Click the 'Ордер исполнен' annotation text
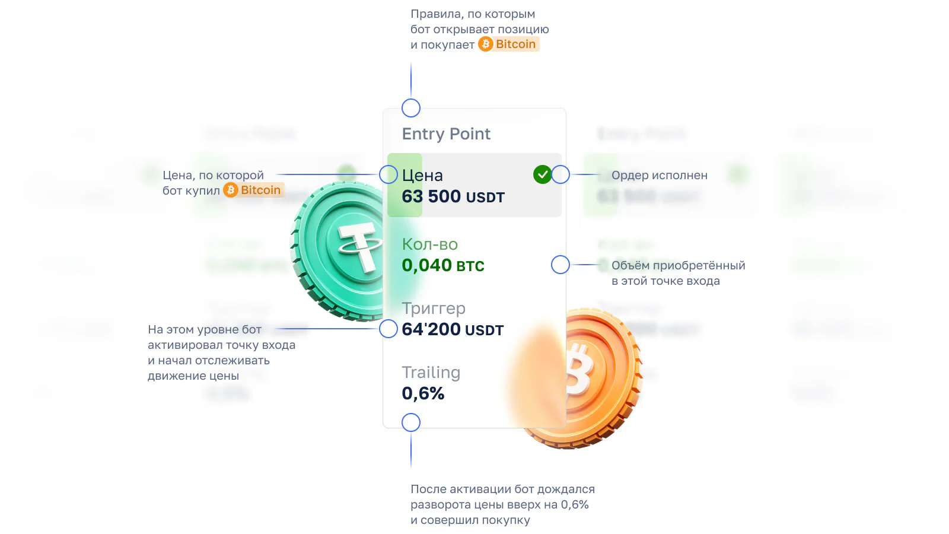Screen dimensions: 949x534 point(660,175)
